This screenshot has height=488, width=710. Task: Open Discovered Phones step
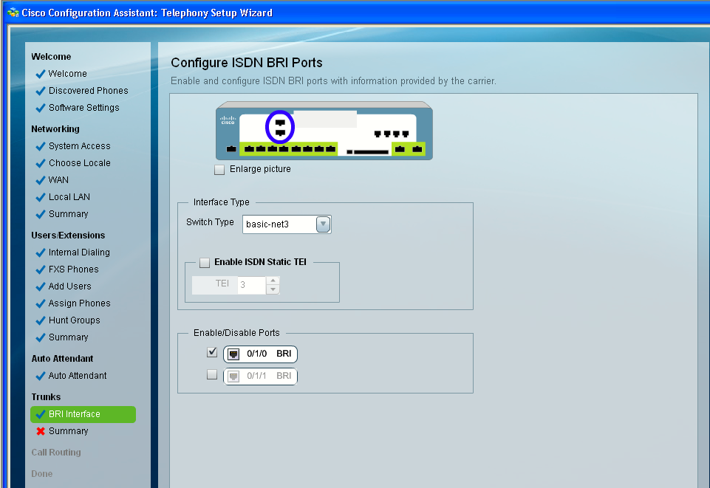pos(89,91)
